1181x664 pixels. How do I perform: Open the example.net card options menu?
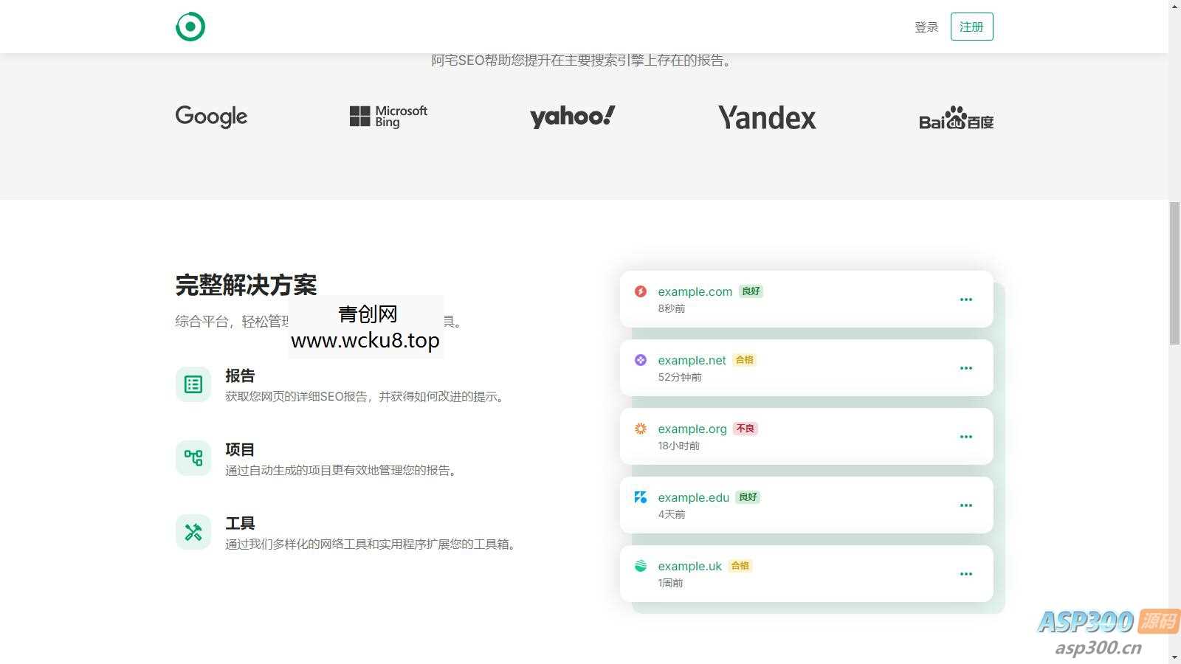click(x=966, y=367)
